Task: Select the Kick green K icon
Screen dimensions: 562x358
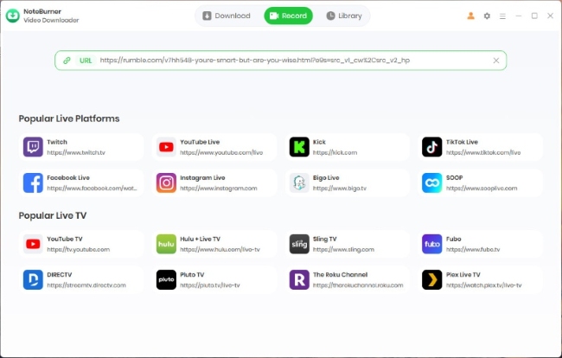Action: click(299, 147)
